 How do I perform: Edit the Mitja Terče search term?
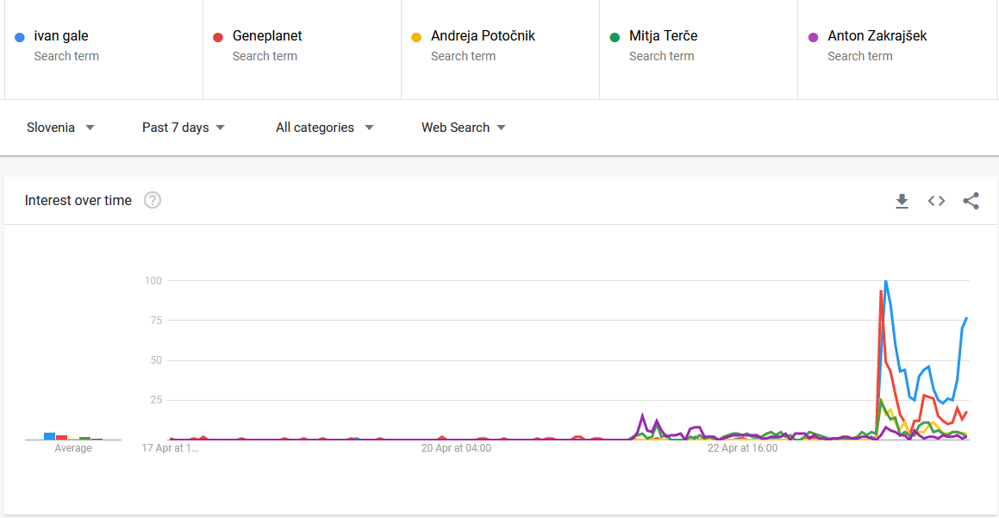point(663,36)
